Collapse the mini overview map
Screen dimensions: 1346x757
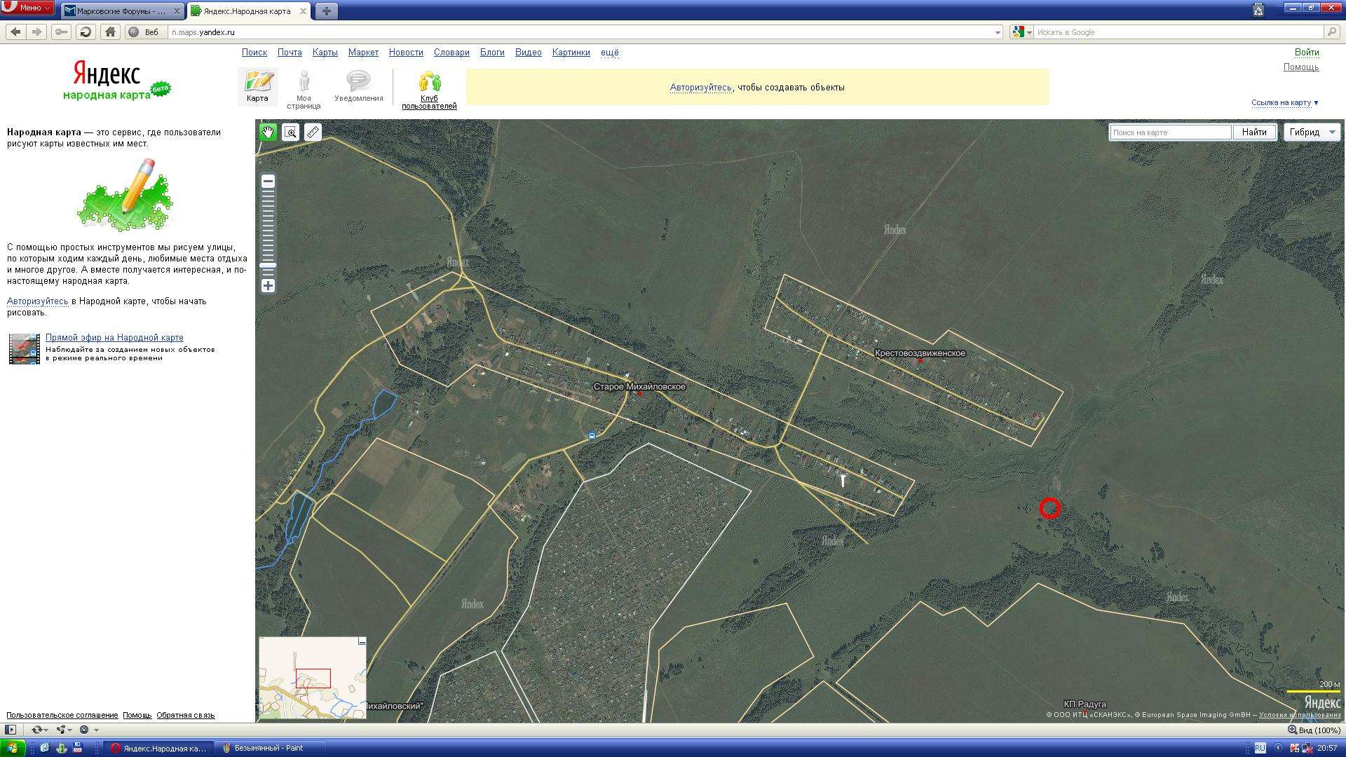pyautogui.click(x=362, y=641)
